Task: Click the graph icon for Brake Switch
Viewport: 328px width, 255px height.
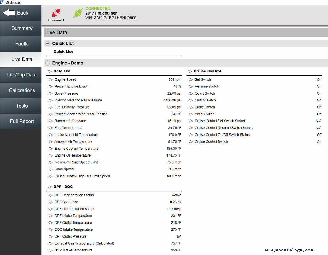Action: point(191,107)
